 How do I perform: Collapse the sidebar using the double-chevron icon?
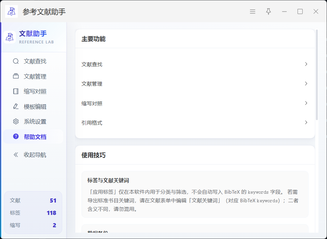pos(16,155)
